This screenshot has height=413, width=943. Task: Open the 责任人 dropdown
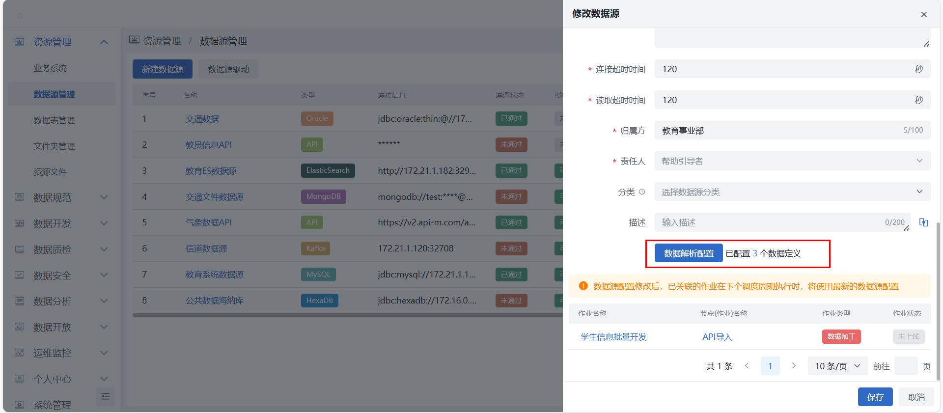pos(792,161)
